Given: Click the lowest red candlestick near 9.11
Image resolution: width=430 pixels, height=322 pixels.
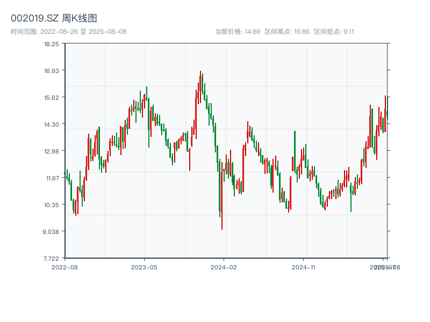Looking at the screenshot, I should tap(222, 196).
